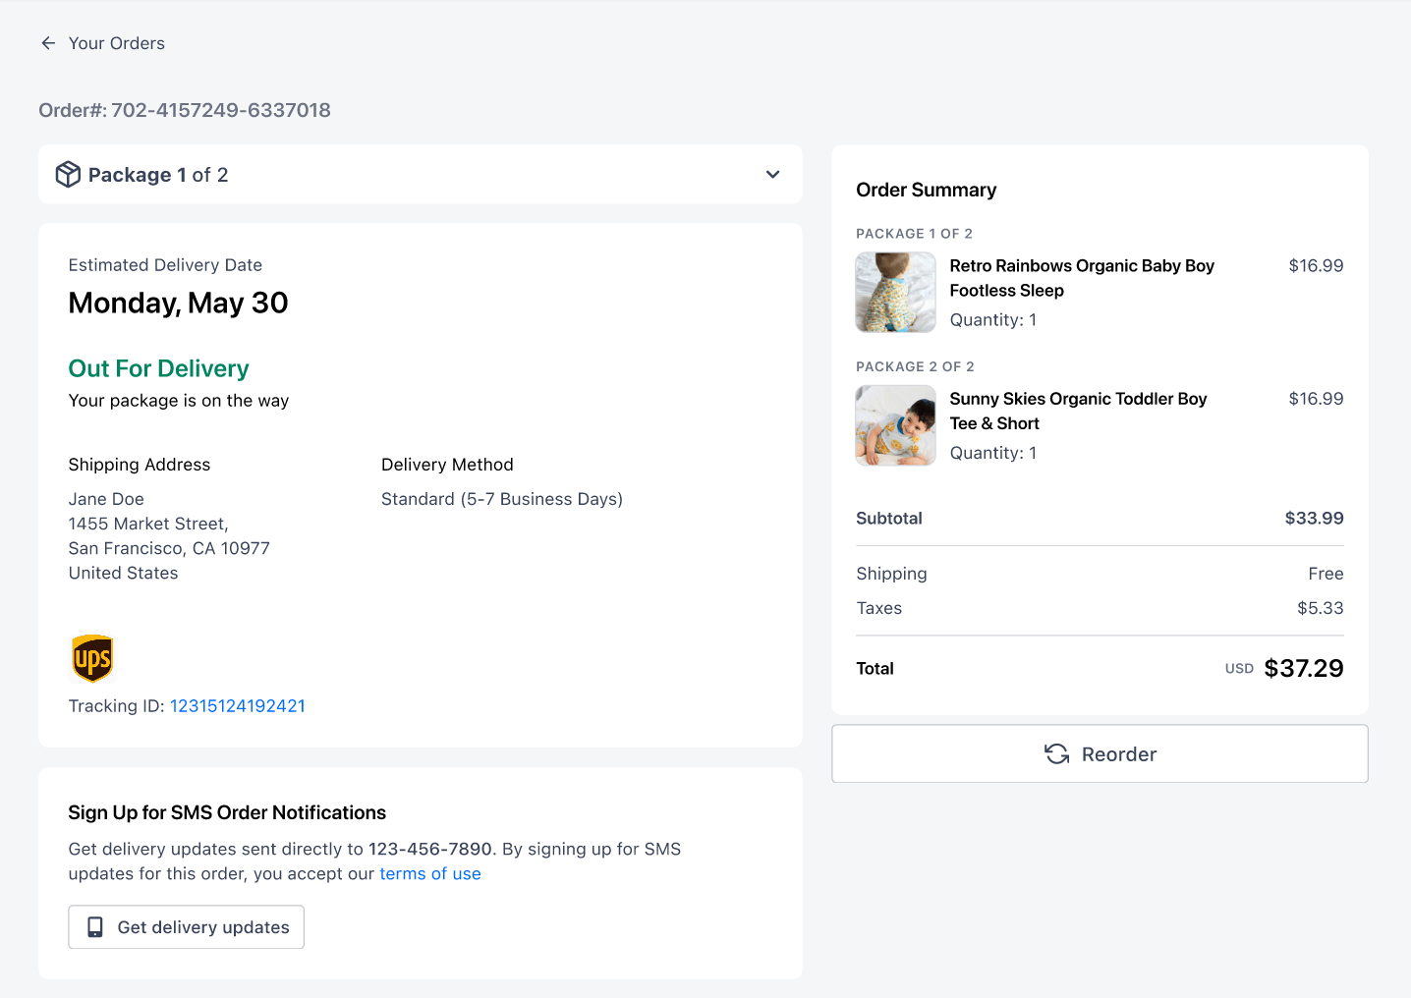
Task: Open the tracking ID 12315124192421 link
Action: (237, 705)
